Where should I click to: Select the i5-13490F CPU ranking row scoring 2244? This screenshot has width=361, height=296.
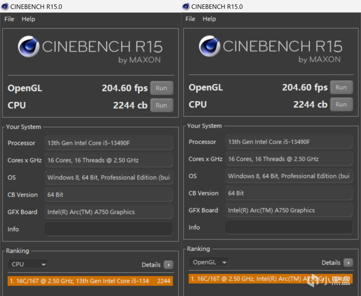pyautogui.click(x=90, y=281)
